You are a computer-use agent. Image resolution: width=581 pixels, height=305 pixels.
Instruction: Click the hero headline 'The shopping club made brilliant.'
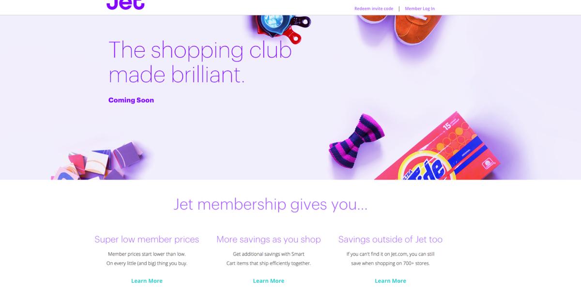[x=200, y=62]
